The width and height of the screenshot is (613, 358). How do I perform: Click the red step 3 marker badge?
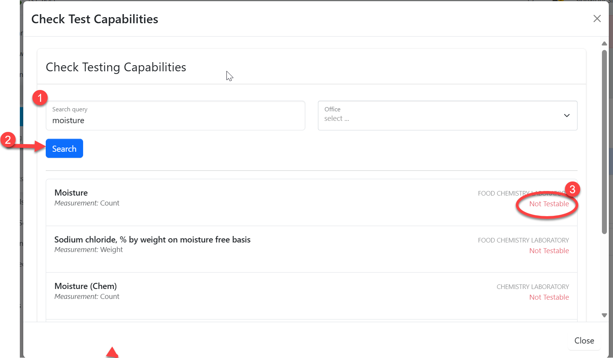point(572,189)
